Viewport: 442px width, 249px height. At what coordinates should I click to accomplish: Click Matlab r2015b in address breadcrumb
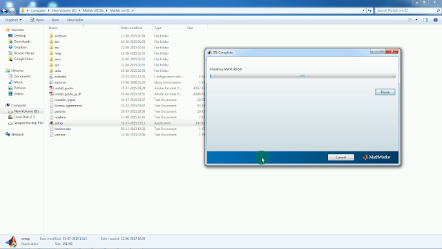[93, 10]
